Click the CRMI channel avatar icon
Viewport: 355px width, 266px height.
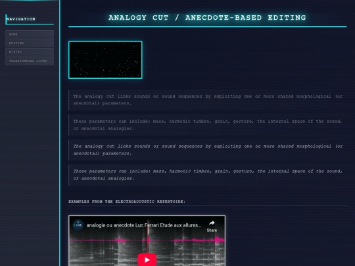(78, 225)
